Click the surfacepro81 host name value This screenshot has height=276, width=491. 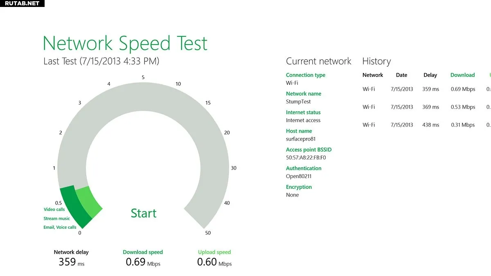click(x=301, y=139)
